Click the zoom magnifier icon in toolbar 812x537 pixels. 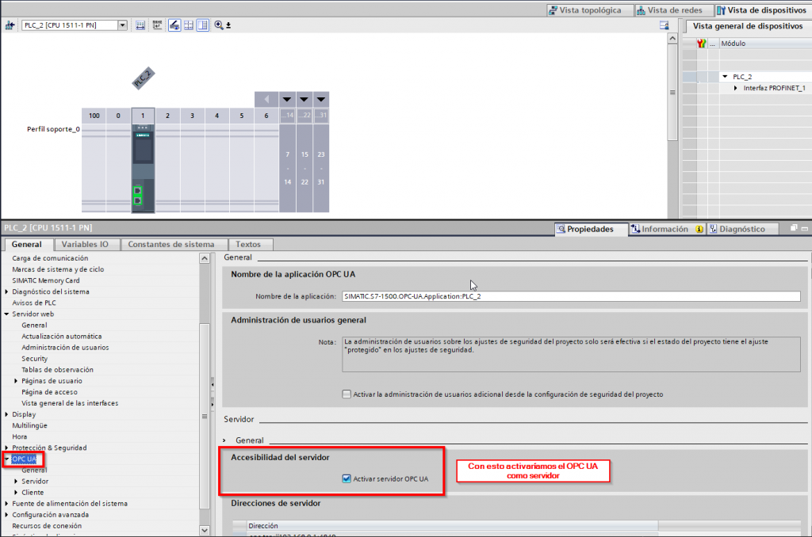point(219,25)
